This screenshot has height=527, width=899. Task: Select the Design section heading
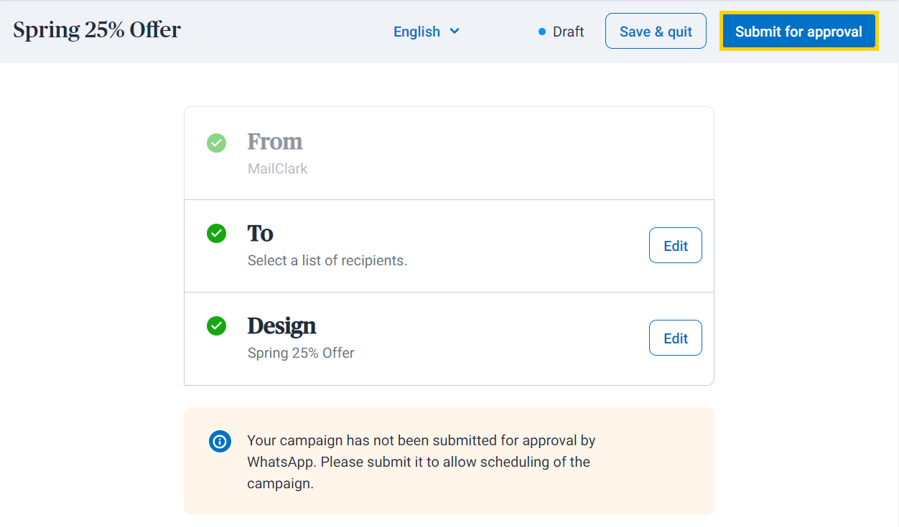281,326
